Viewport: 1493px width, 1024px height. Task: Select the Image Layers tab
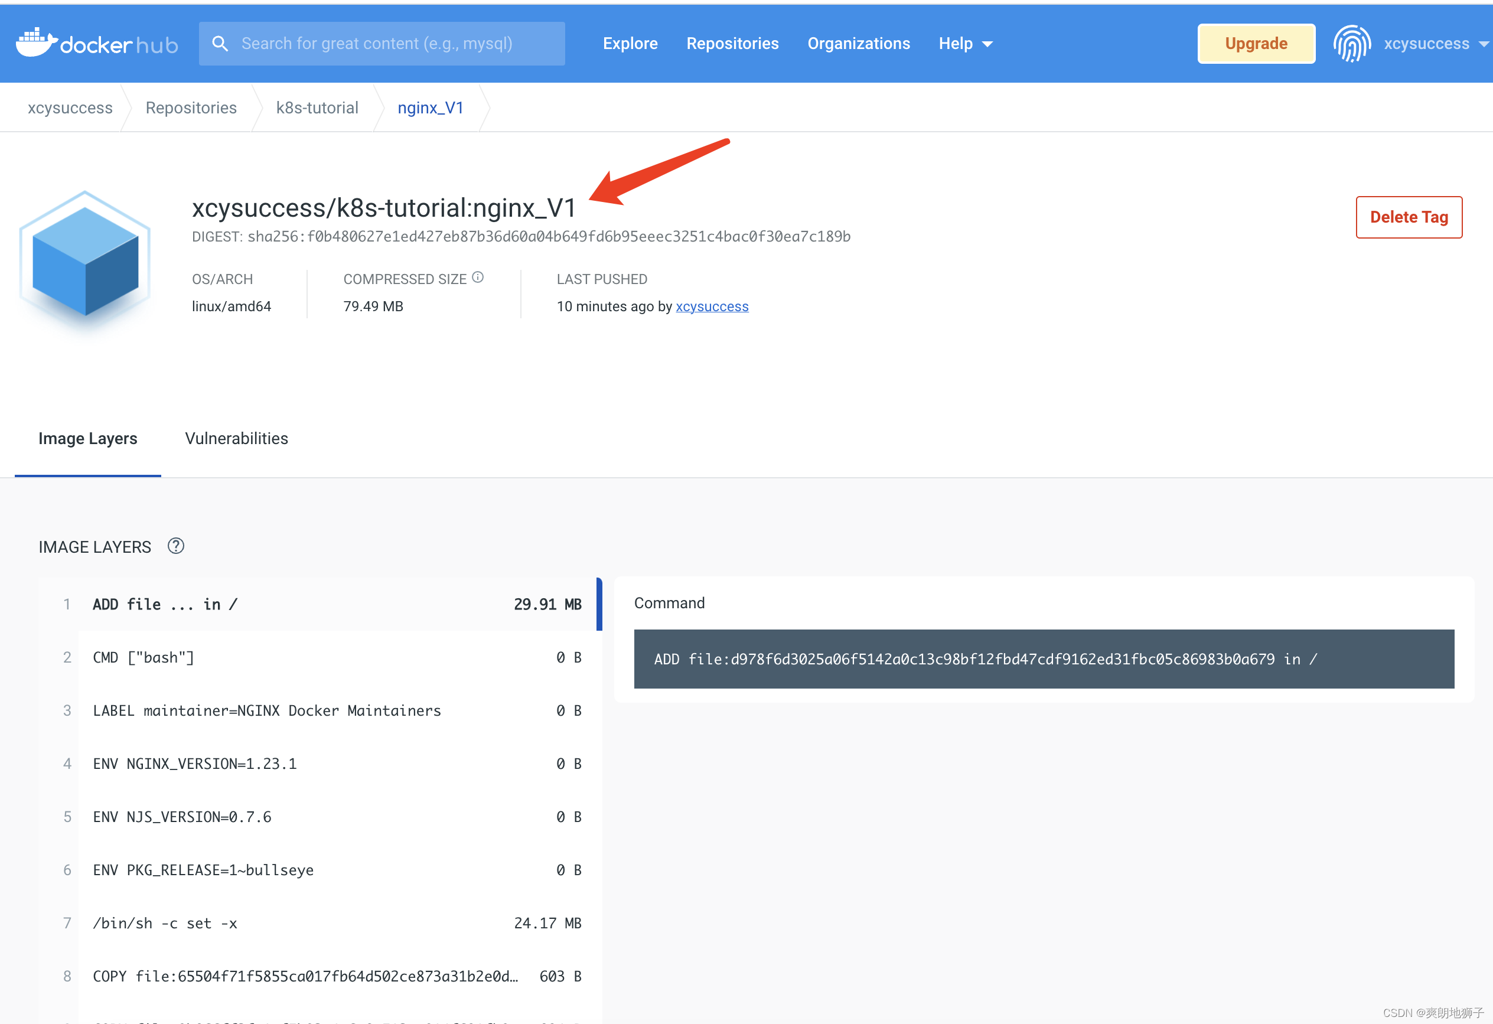pyautogui.click(x=87, y=438)
